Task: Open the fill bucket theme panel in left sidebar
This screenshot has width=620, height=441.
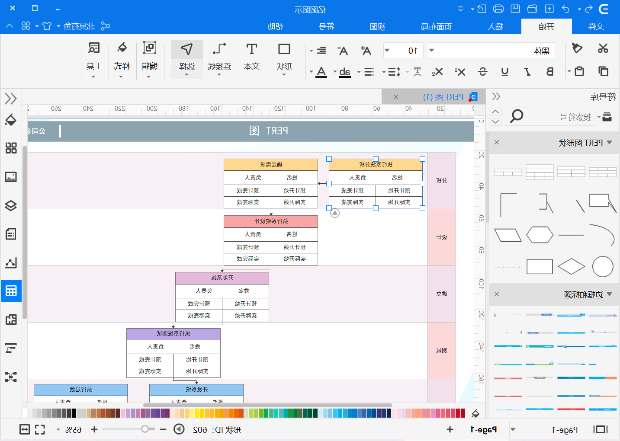Action: coord(11,120)
